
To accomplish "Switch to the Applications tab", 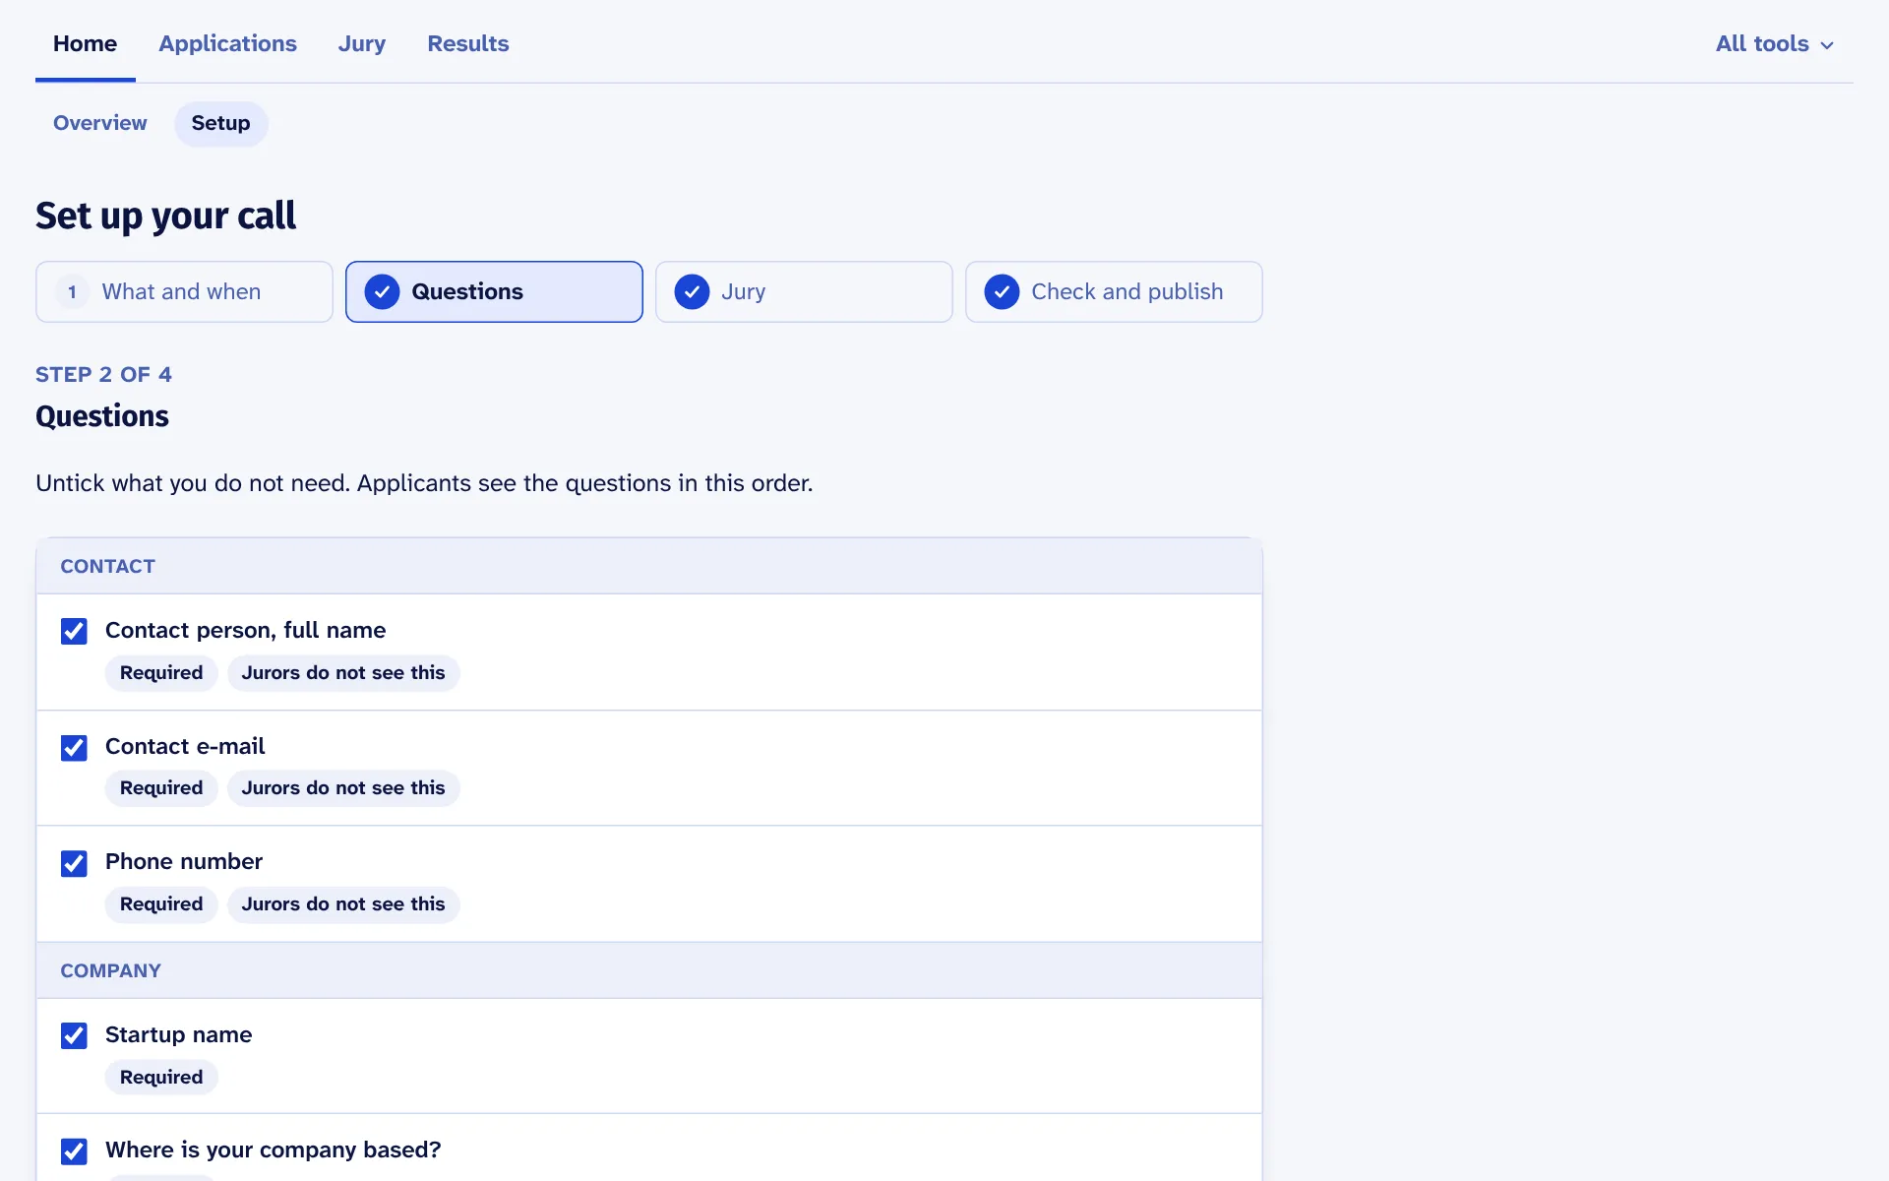I will (227, 43).
